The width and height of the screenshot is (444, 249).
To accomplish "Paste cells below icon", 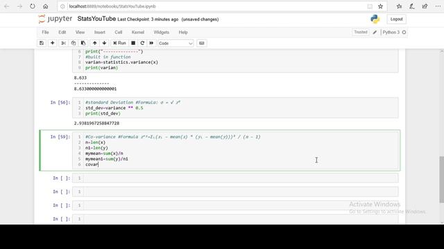I will (83, 43).
